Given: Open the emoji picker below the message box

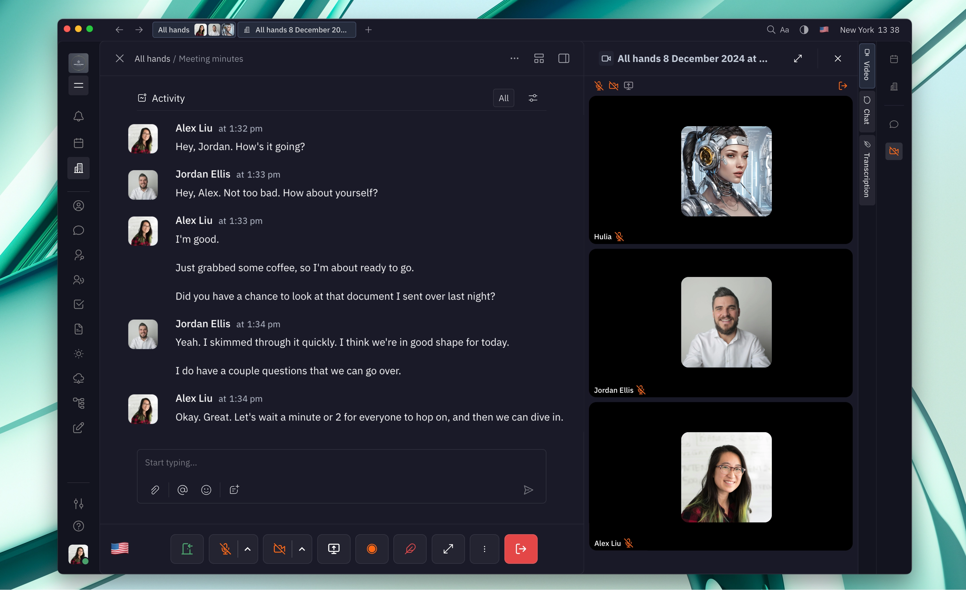Looking at the screenshot, I should pyautogui.click(x=206, y=490).
